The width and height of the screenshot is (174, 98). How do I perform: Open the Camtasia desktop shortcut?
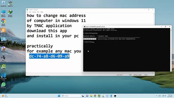tap(3, 68)
